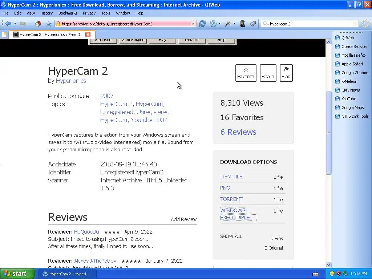Open the Privacy menu
Screen dimensions: 372x279
pos(89,13)
